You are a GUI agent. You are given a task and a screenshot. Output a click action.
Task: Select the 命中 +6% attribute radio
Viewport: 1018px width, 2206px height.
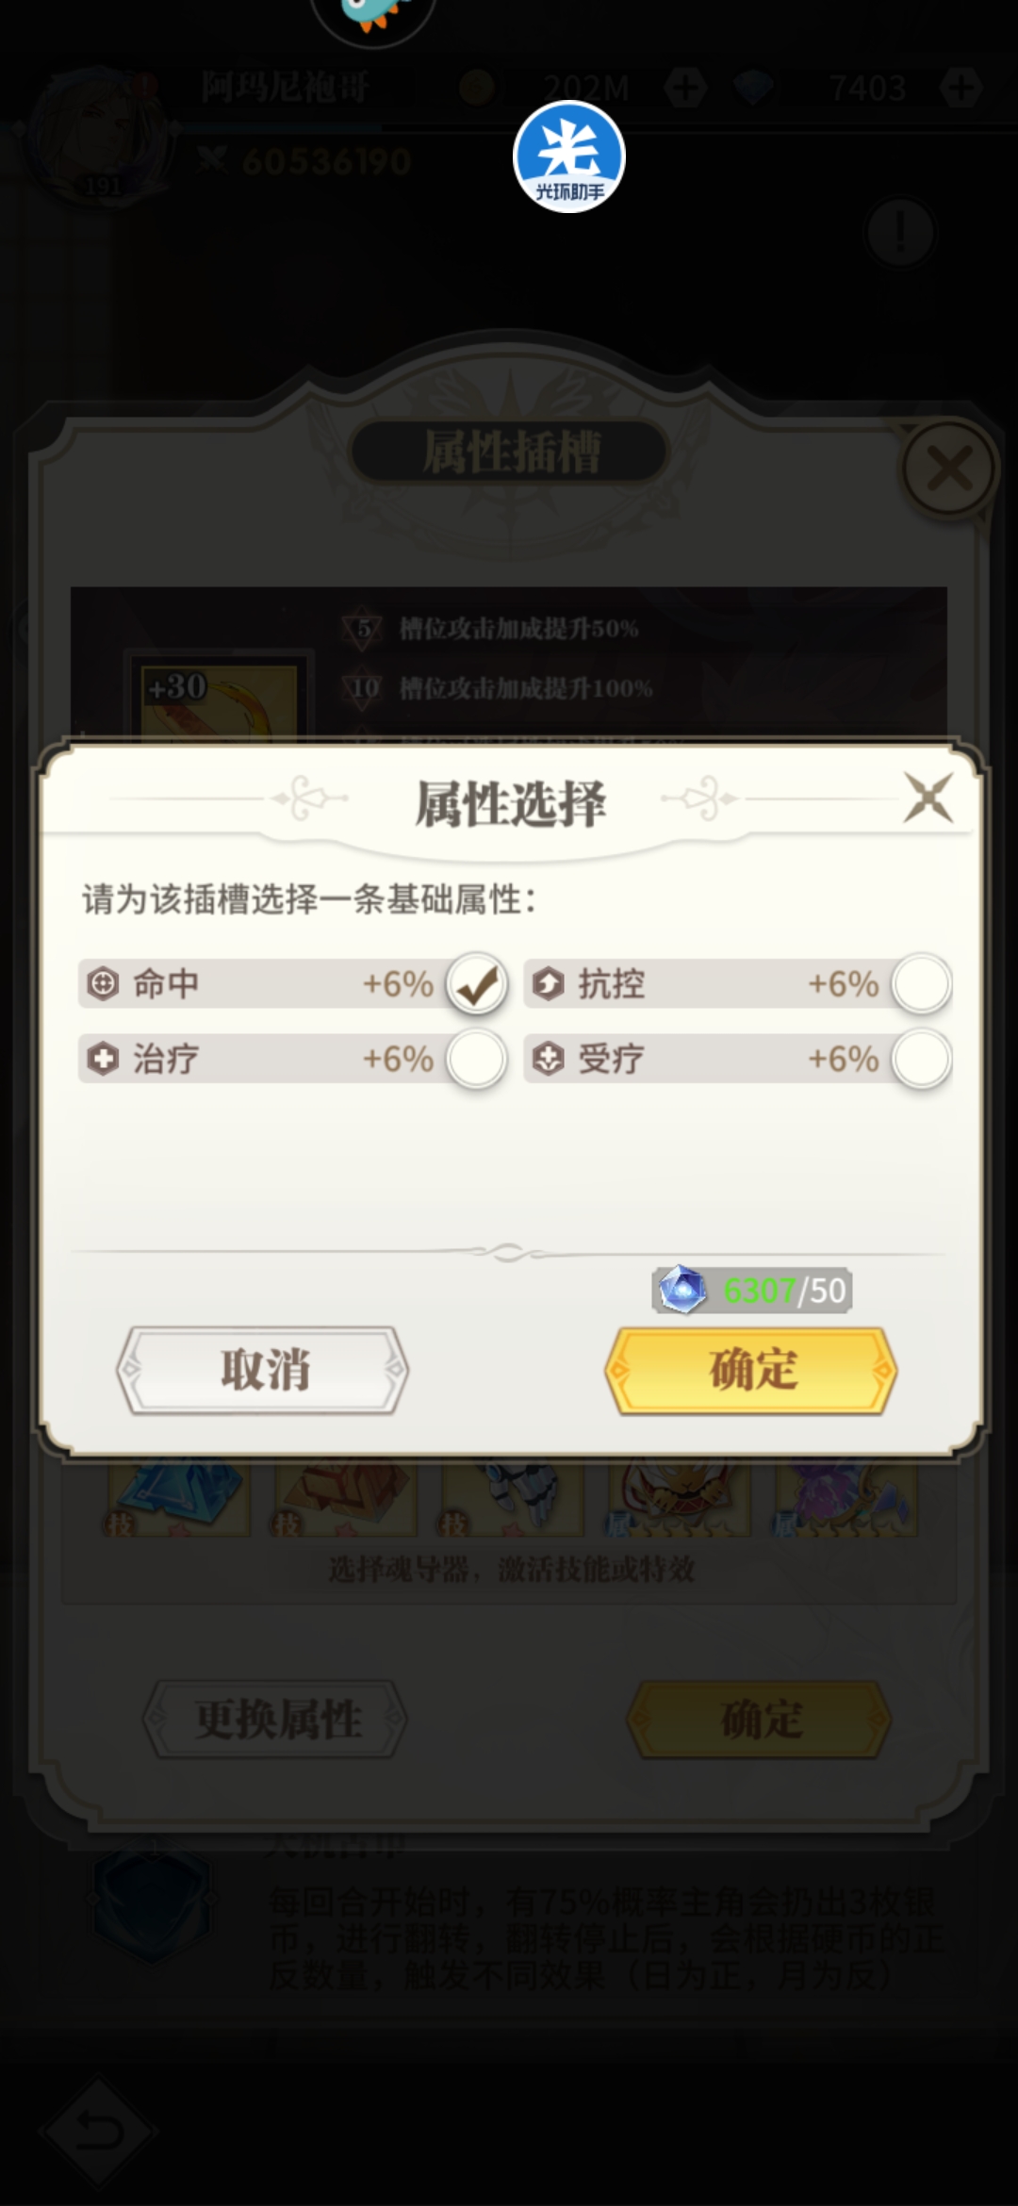tap(477, 984)
